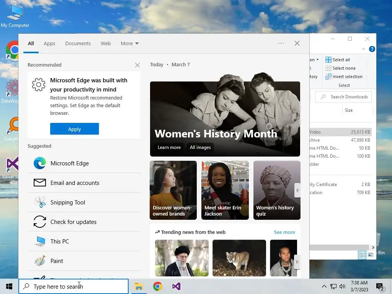Screen dimensions: 392x294
Task: Click the Windows Start button
Action: [9, 286]
